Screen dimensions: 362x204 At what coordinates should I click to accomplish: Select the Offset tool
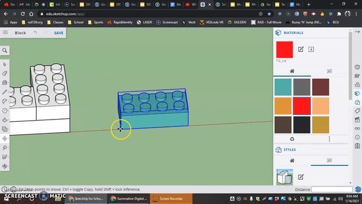5,129
